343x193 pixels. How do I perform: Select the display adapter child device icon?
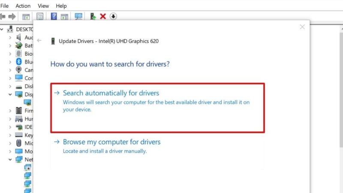click(x=27, y=103)
